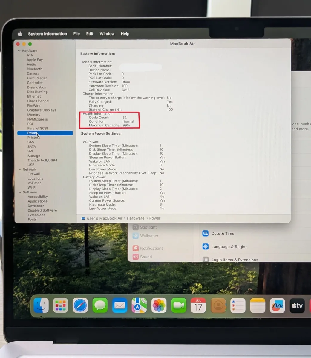Screen dimensions: 311x358
Task: Open the Window menu
Action: tap(107, 34)
